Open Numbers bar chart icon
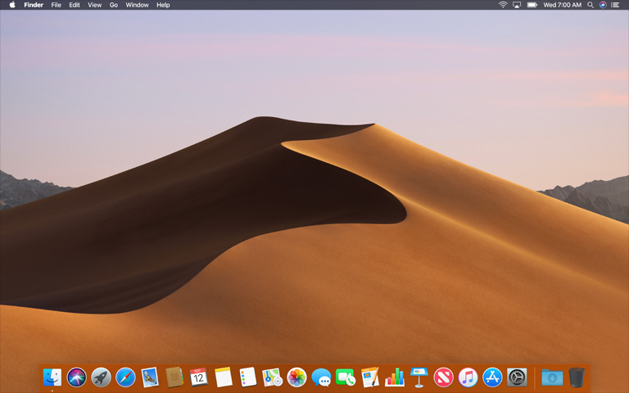629x393 pixels. pyautogui.click(x=395, y=377)
